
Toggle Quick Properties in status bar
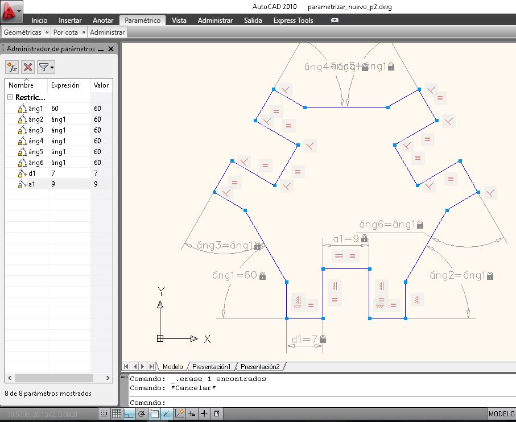click(x=217, y=413)
